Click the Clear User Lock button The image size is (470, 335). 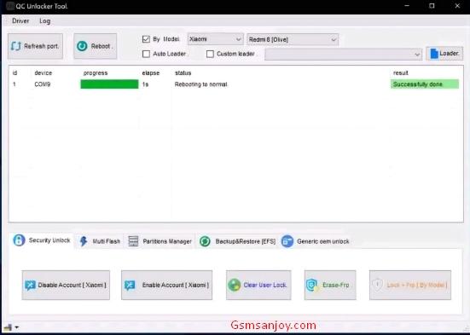point(258,285)
